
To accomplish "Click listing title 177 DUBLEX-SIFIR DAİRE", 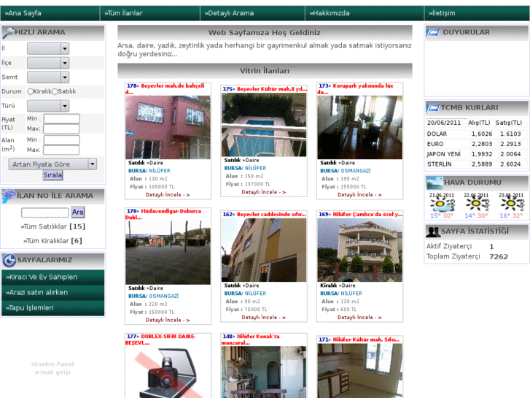I will [160, 340].
